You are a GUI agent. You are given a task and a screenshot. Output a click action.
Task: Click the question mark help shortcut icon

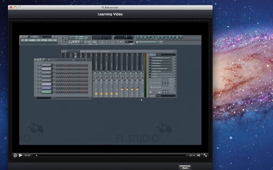pos(181,37)
